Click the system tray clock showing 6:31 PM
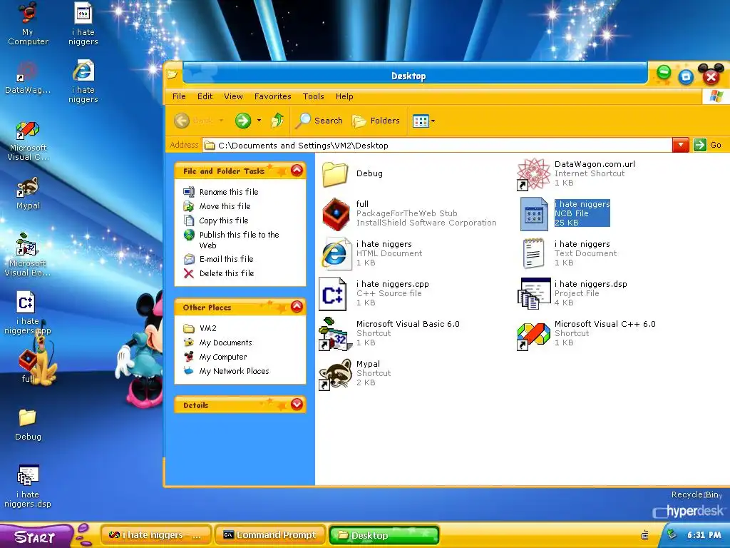 [x=704, y=535]
